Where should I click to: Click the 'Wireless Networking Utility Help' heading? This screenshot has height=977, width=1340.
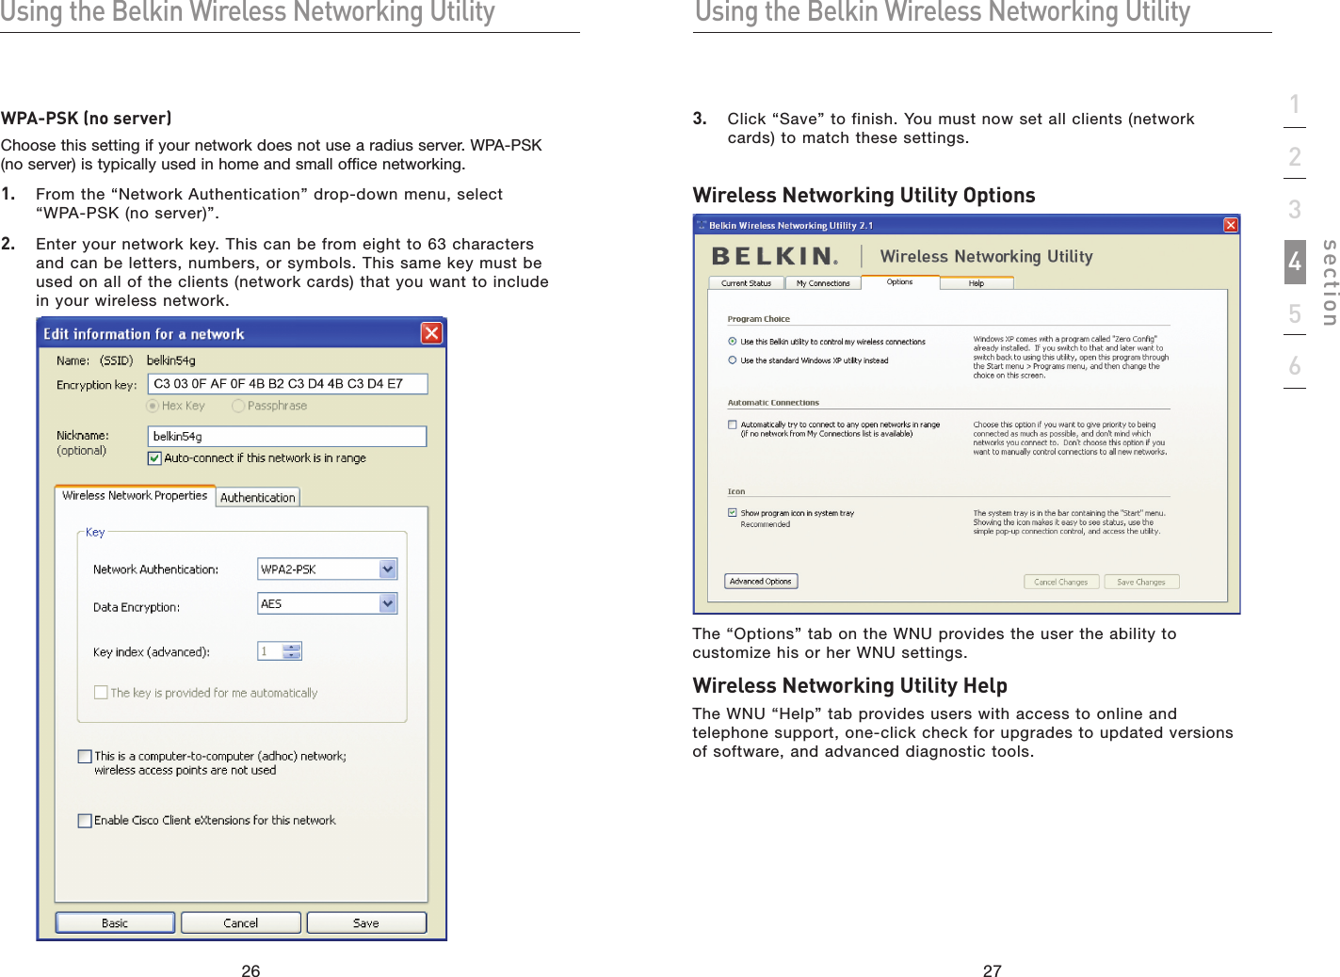click(x=850, y=685)
